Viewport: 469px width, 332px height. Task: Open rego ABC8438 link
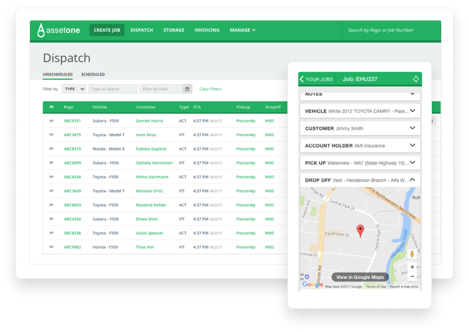point(72,177)
